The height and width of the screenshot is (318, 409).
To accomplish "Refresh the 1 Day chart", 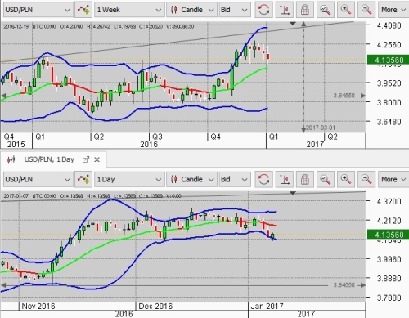I will pyautogui.click(x=263, y=179).
